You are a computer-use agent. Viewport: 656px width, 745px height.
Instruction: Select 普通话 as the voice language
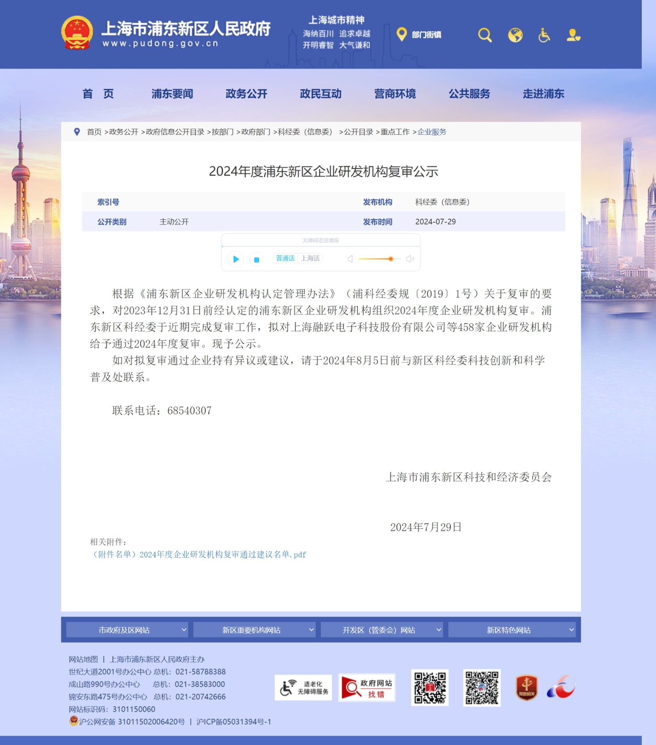pos(285,258)
